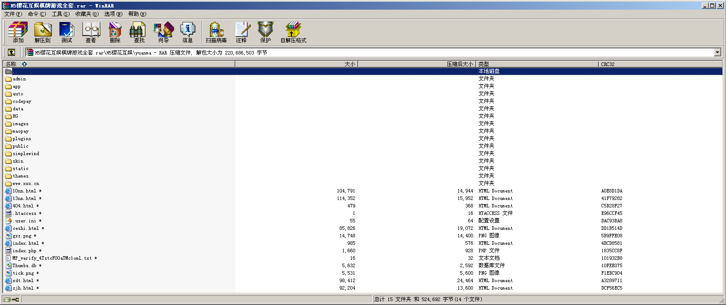The image size is (726, 305).
Task: Sort by the Name (名称) column header
Action: (11, 64)
